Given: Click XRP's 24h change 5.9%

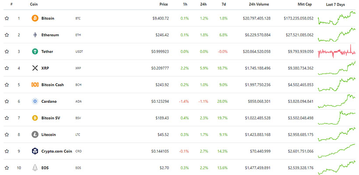Looking at the screenshot, I should 204,68.
